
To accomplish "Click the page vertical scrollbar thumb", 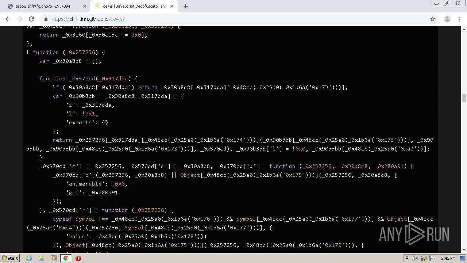I will pyautogui.click(x=464, y=98).
